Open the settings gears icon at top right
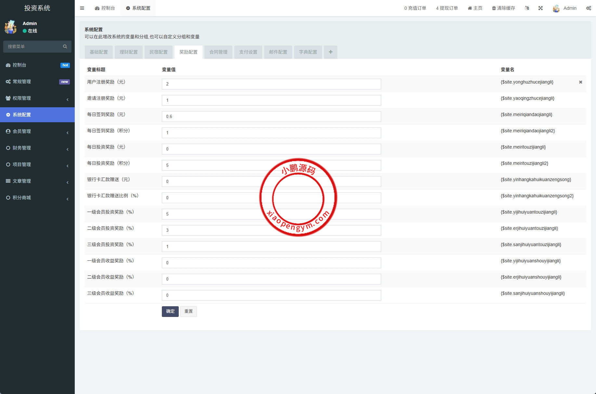The height and width of the screenshot is (394, 596). (x=589, y=8)
